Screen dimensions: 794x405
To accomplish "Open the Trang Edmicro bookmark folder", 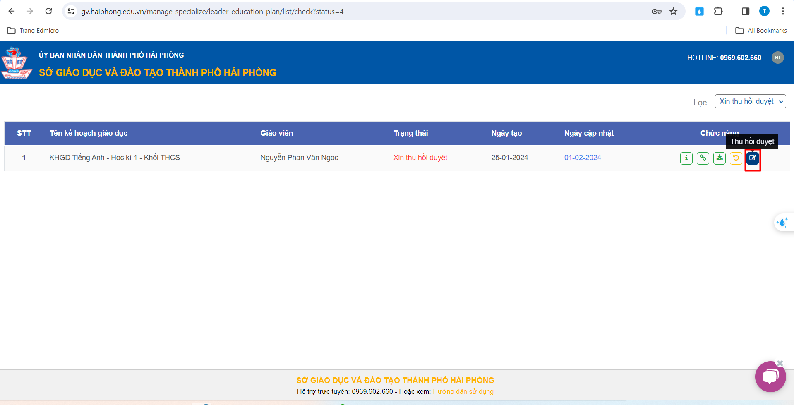I will point(33,31).
